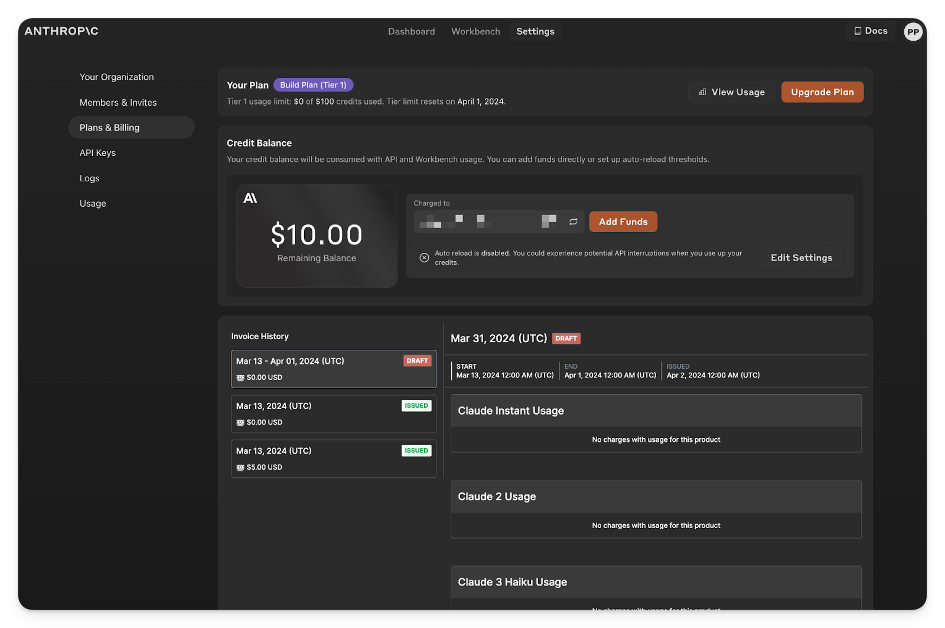Click the circled X auto reload icon
Screen dimensions: 945x628
[424, 258]
